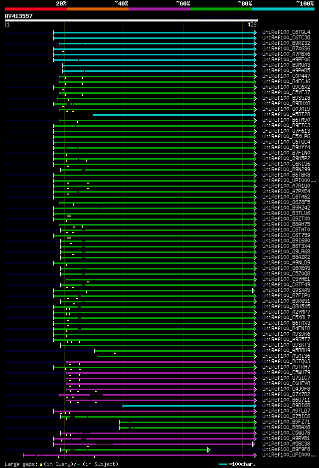Click label UniRef100_B9DI68
The width and height of the screenshot is (319, 468).
[x=286, y=406]
